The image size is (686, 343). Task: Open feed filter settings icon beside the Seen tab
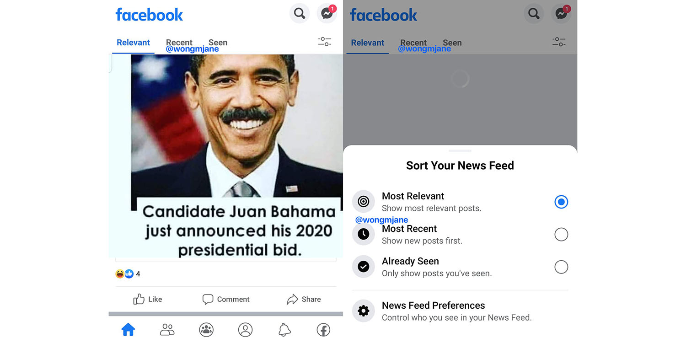click(x=325, y=42)
